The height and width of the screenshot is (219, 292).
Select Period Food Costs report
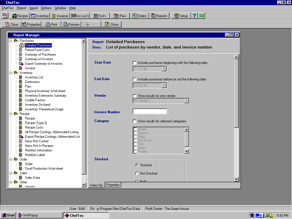tap(37, 50)
